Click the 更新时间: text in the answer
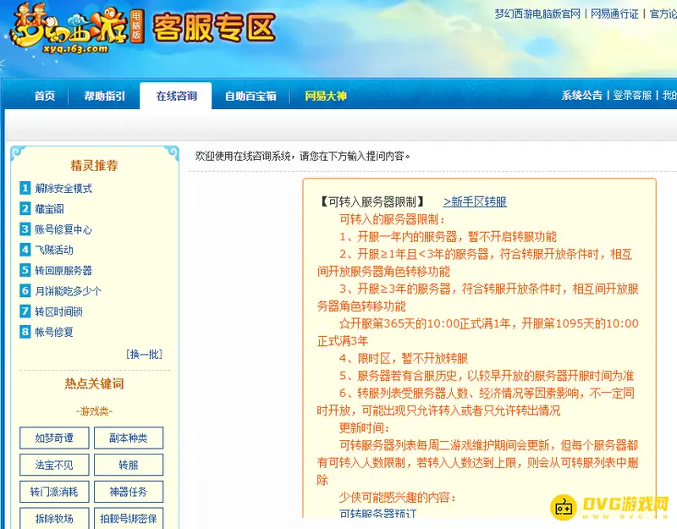The image size is (677, 529). (365, 427)
